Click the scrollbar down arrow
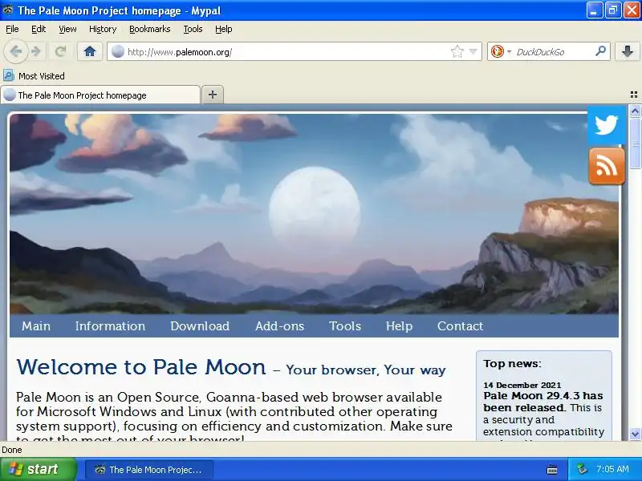This screenshot has height=481, width=642. pyautogui.click(x=635, y=434)
